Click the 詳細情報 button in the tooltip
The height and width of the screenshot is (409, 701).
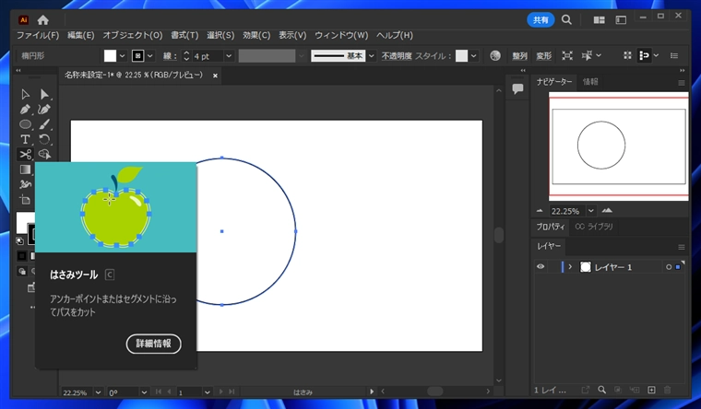click(153, 344)
